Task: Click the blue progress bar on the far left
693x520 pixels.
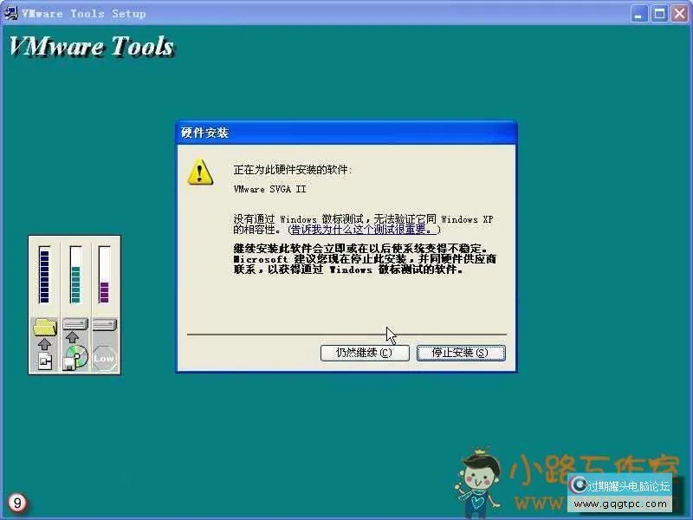Action: click(43, 274)
